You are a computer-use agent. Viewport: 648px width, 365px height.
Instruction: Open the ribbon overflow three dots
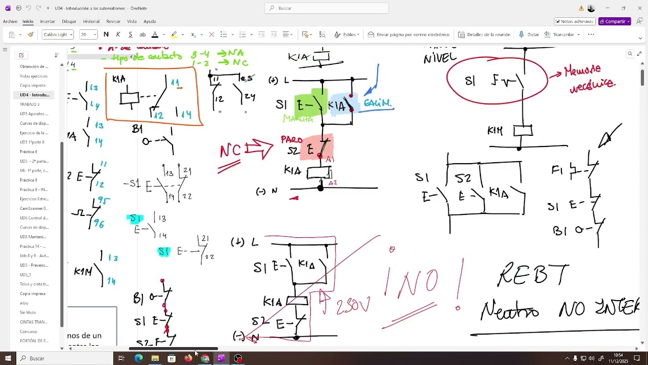click(591, 34)
